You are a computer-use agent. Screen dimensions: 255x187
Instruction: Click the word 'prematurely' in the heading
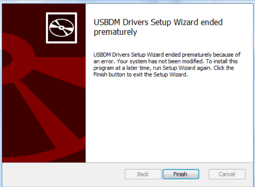[x=115, y=32]
